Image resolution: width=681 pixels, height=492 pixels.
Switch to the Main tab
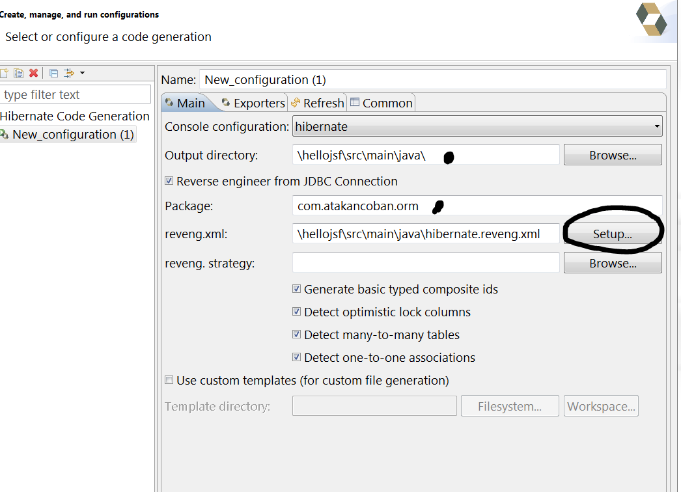[186, 103]
